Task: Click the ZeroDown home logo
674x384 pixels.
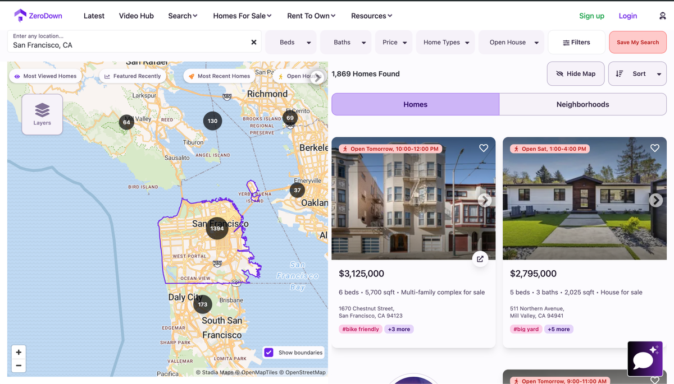Action: [37, 15]
